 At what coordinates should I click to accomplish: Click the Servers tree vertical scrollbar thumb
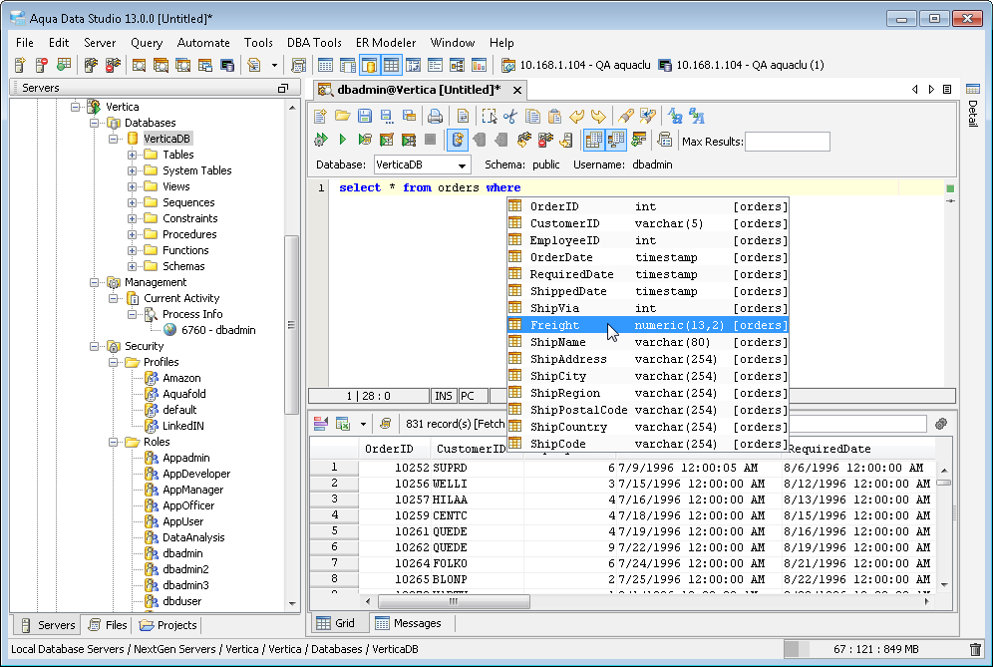291,324
